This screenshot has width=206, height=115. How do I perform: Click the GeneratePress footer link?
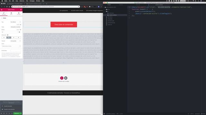click(76, 93)
